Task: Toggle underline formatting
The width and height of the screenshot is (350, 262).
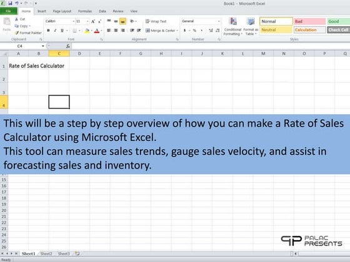Action: [62, 31]
